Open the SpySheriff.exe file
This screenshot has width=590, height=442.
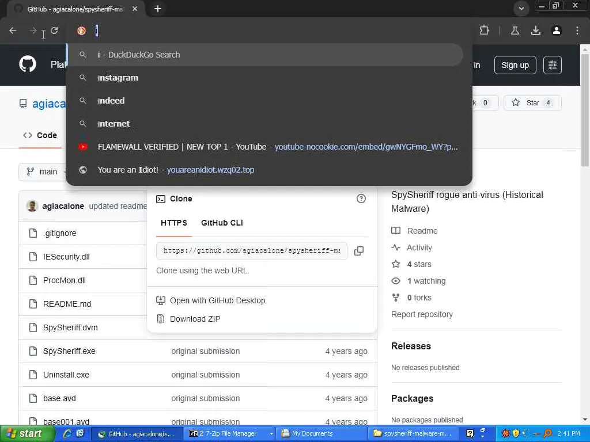69,351
